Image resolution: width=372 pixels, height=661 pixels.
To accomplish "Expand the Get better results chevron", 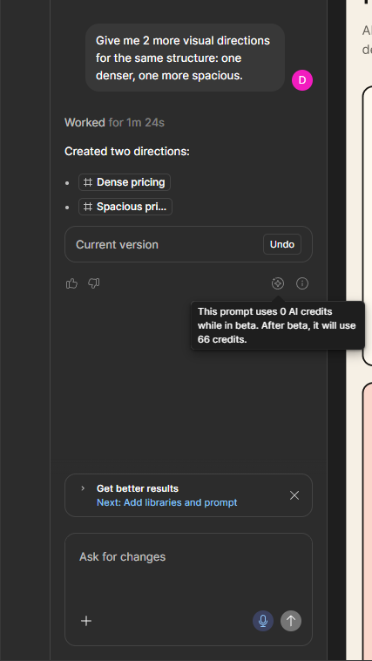I will [83, 488].
